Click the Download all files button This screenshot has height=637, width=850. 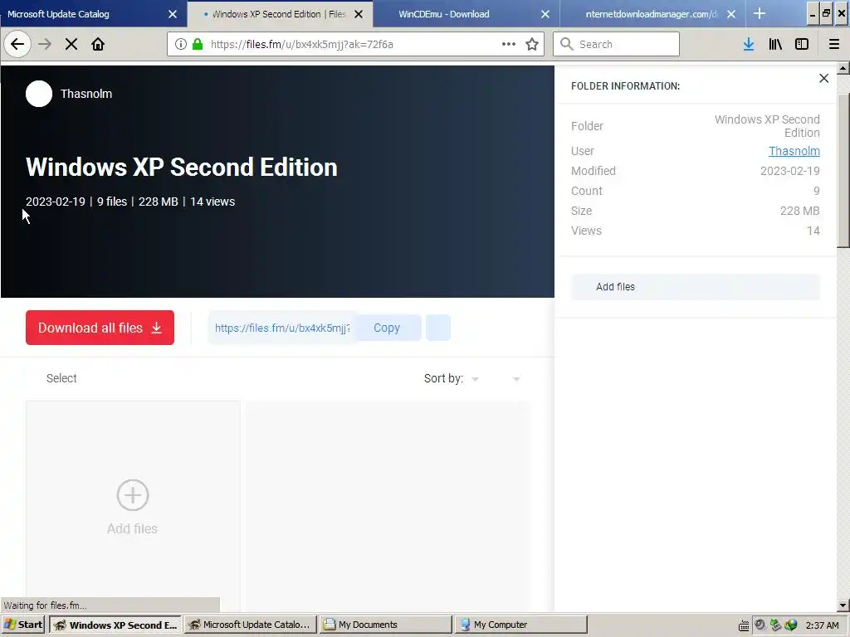[100, 328]
